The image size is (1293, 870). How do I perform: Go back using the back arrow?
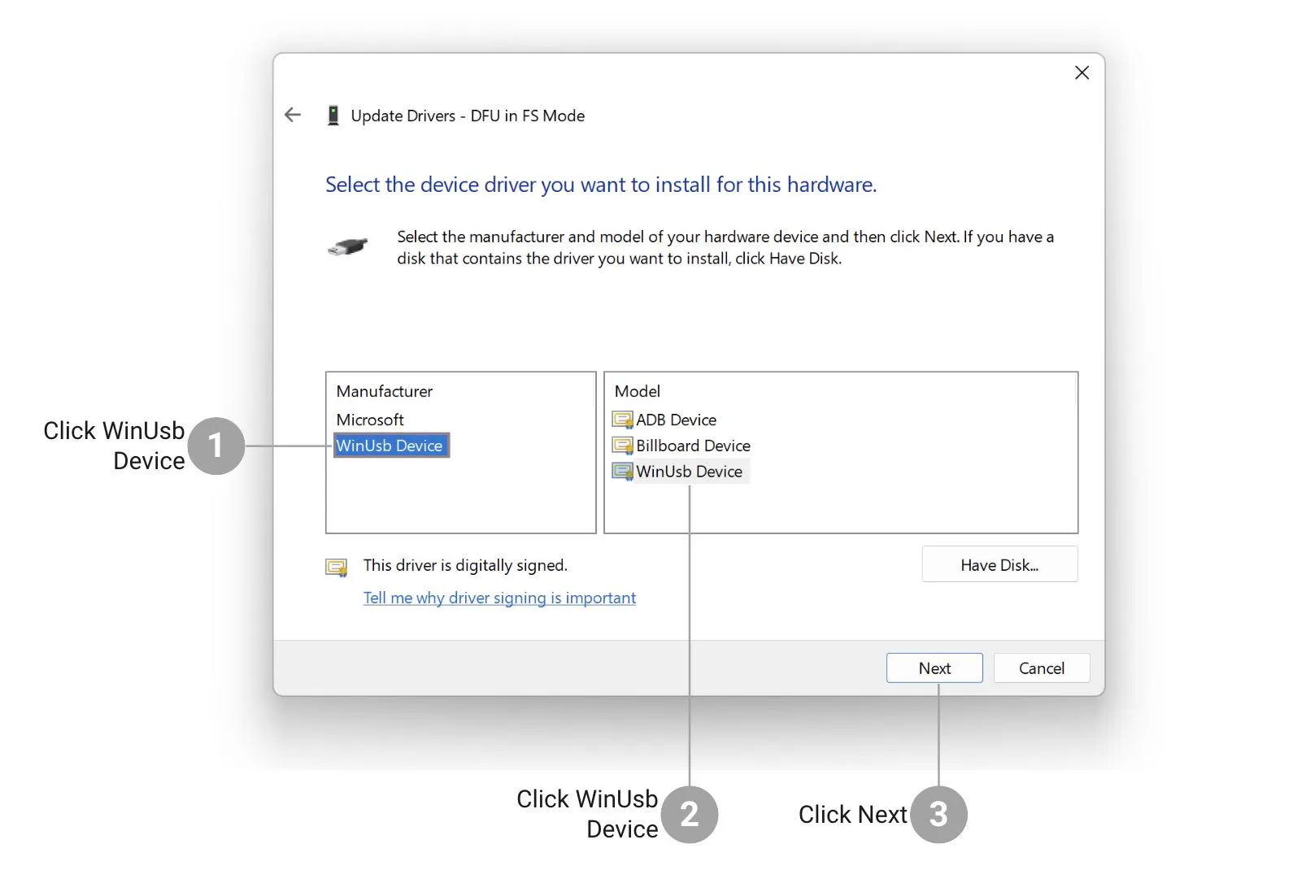pos(293,115)
